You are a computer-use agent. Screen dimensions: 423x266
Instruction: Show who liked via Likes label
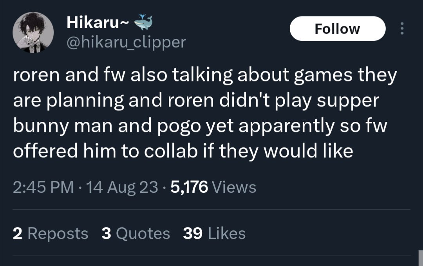pos(227,233)
